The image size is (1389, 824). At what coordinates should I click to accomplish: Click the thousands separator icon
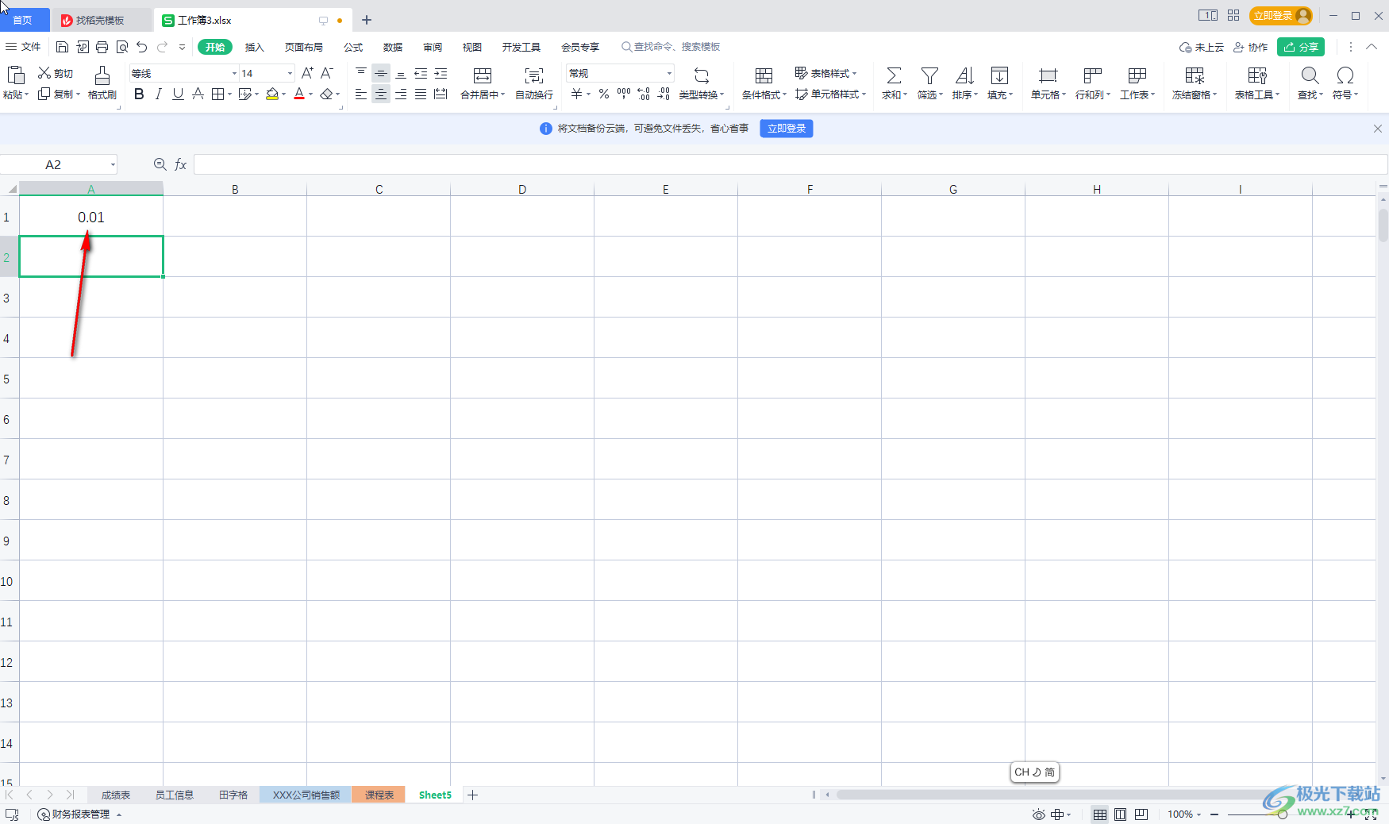(x=624, y=94)
